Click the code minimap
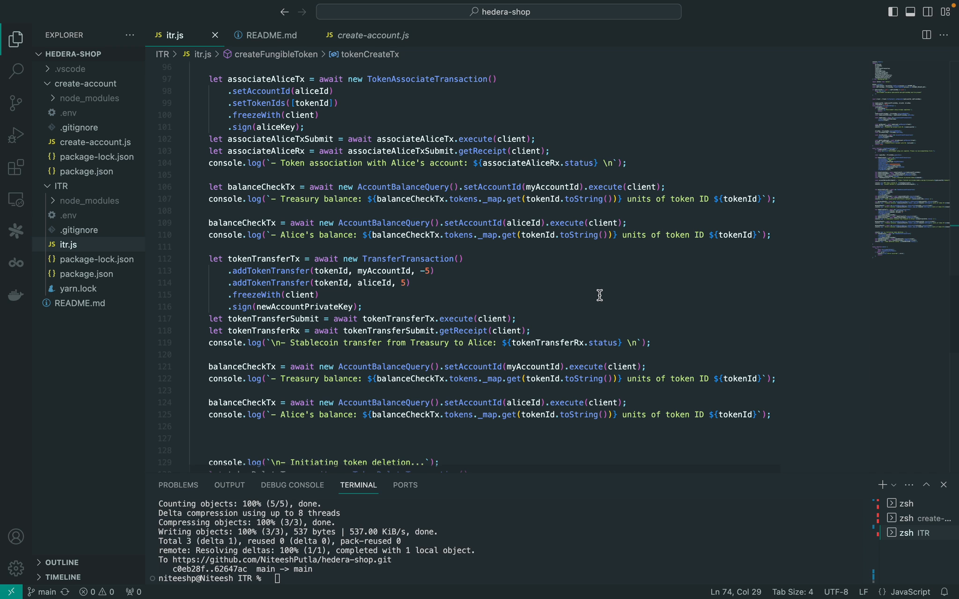Image resolution: width=959 pixels, height=599 pixels. (x=911, y=159)
